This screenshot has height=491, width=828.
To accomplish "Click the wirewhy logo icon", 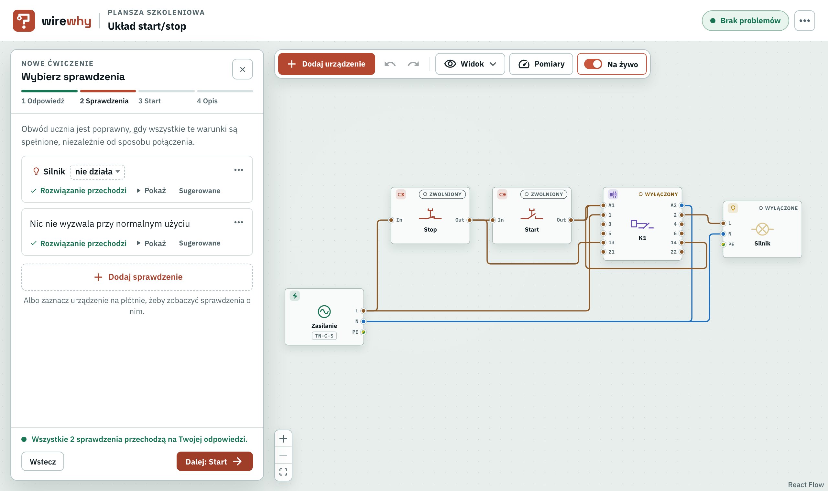I will [x=24, y=21].
